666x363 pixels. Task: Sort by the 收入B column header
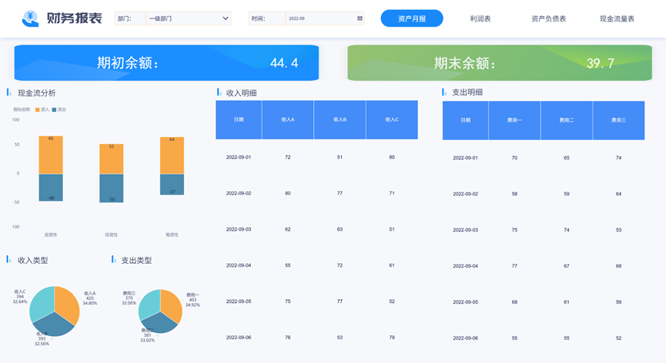tap(340, 119)
